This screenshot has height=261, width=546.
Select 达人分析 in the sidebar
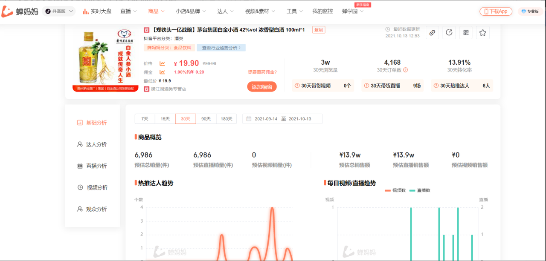[x=92, y=144]
